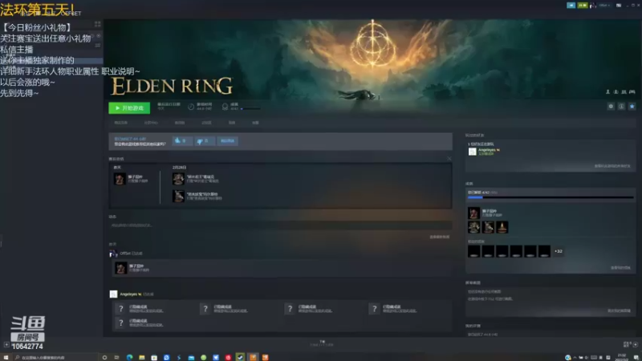Click the header achievement progress bar
Viewport: 642px width, 361px height.
point(250,109)
